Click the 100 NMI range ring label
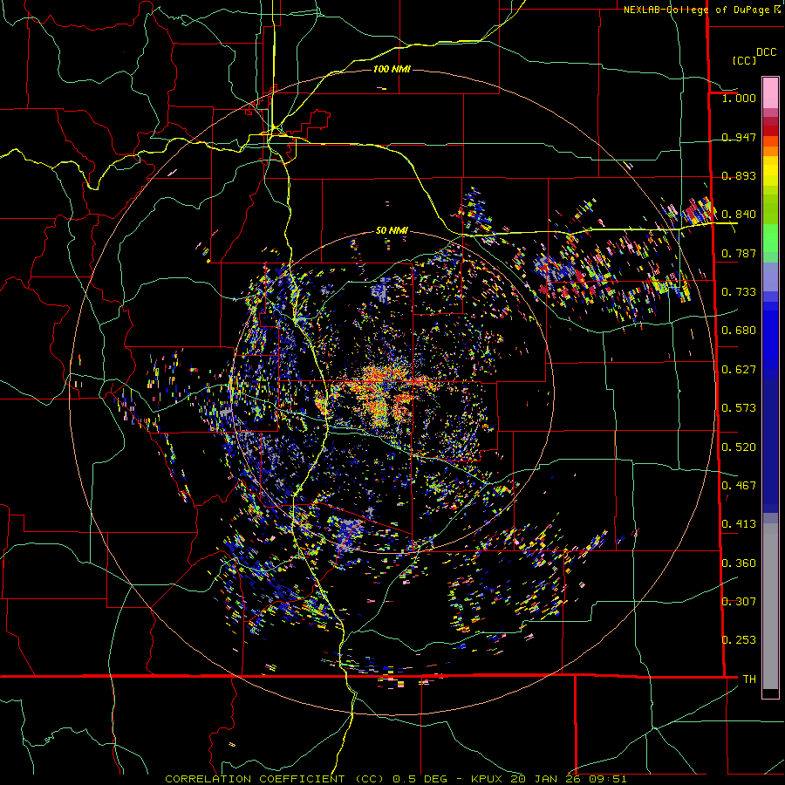 click(x=392, y=69)
